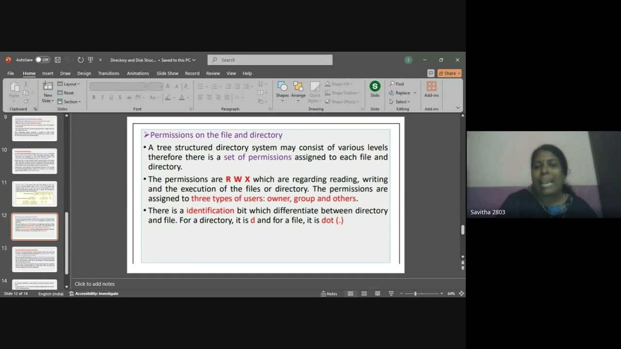This screenshot has width=621, height=349.
Task: Fit slide to current window icon
Action: tap(461, 293)
